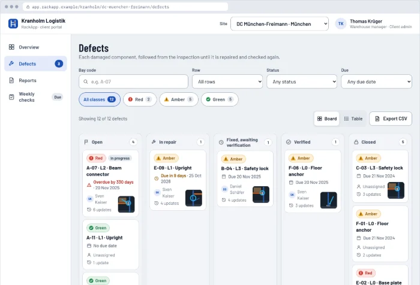Click the 'Showing 12 of 12 defects' text
This screenshot has width=420, height=285.
(x=103, y=119)
